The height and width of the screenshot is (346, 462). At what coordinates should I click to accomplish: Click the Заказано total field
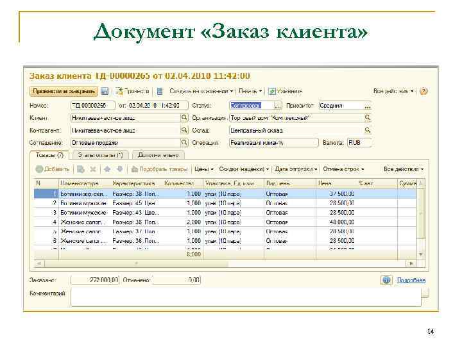[95, 280]
